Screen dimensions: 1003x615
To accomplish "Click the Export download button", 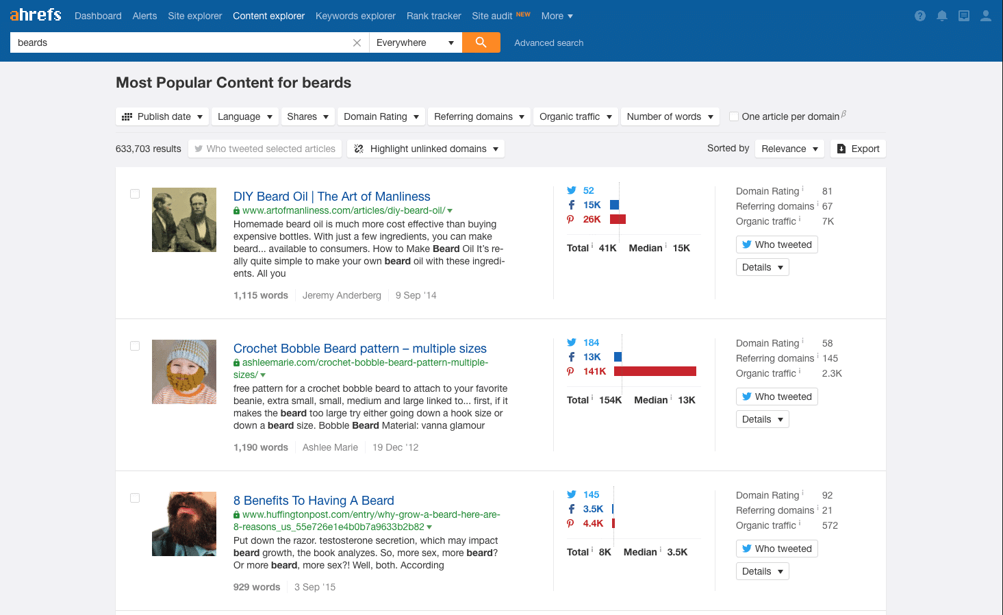I will [858, 149].
